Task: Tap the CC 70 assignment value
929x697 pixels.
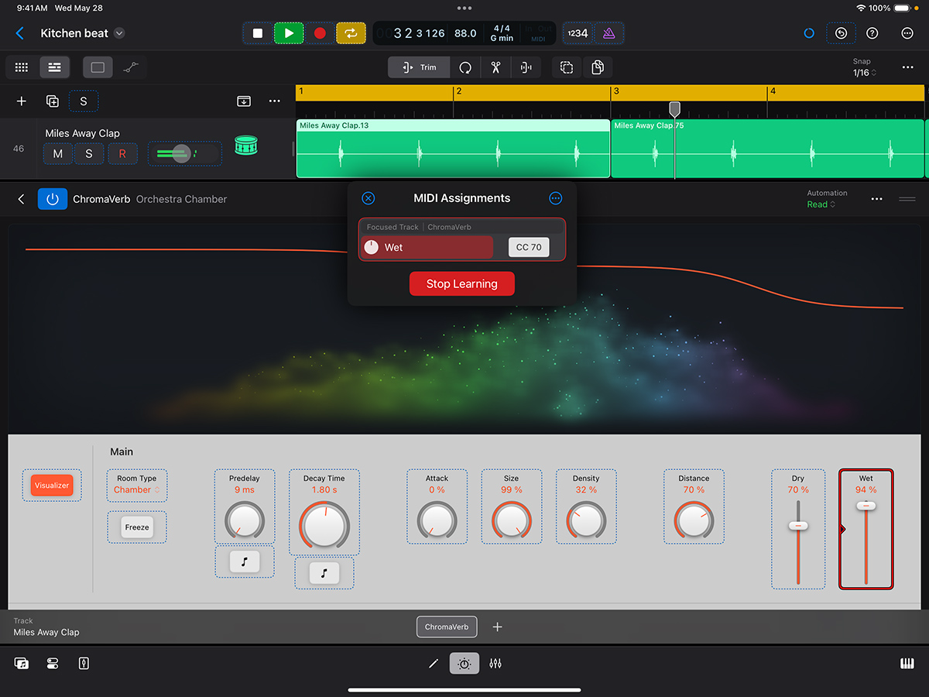Action: tap(529, 247)
